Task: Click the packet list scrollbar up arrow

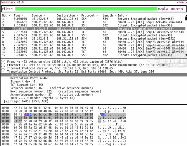Action: point(186,15)
